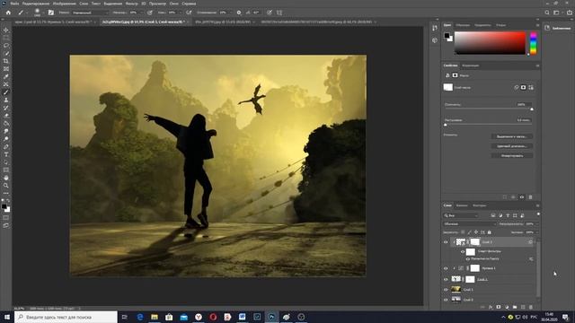Create new adjustment layer icon
The height and width of the screenshot is (323, 575).
pos(507,307)
